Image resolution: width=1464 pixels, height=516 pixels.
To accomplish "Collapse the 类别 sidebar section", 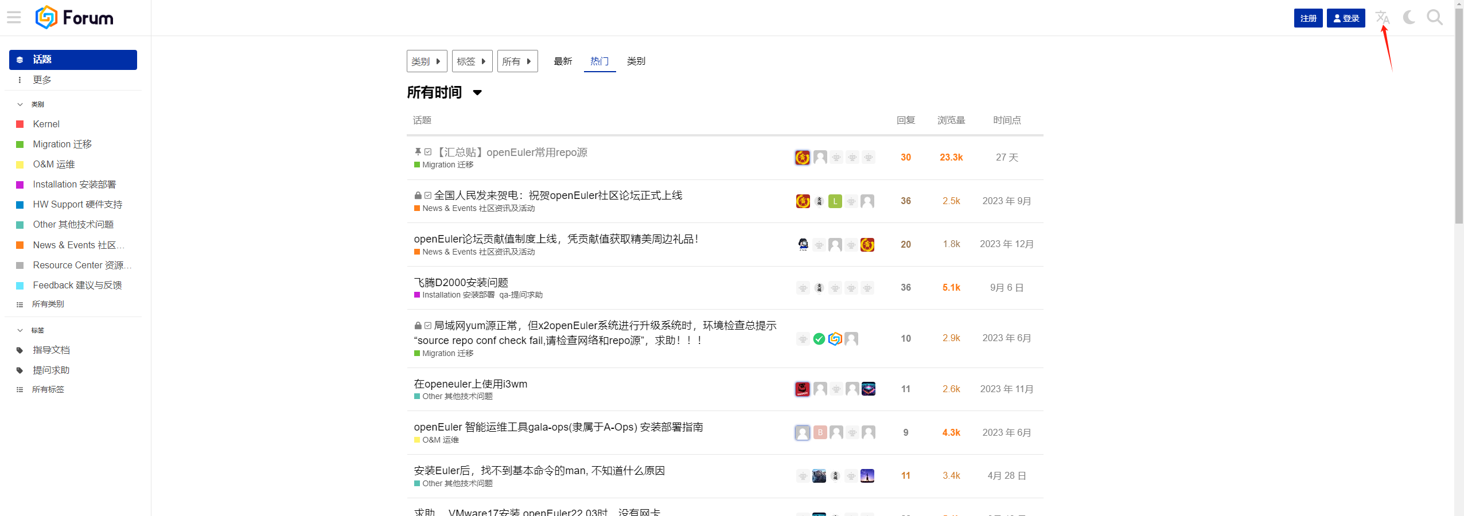I will 20,104.
